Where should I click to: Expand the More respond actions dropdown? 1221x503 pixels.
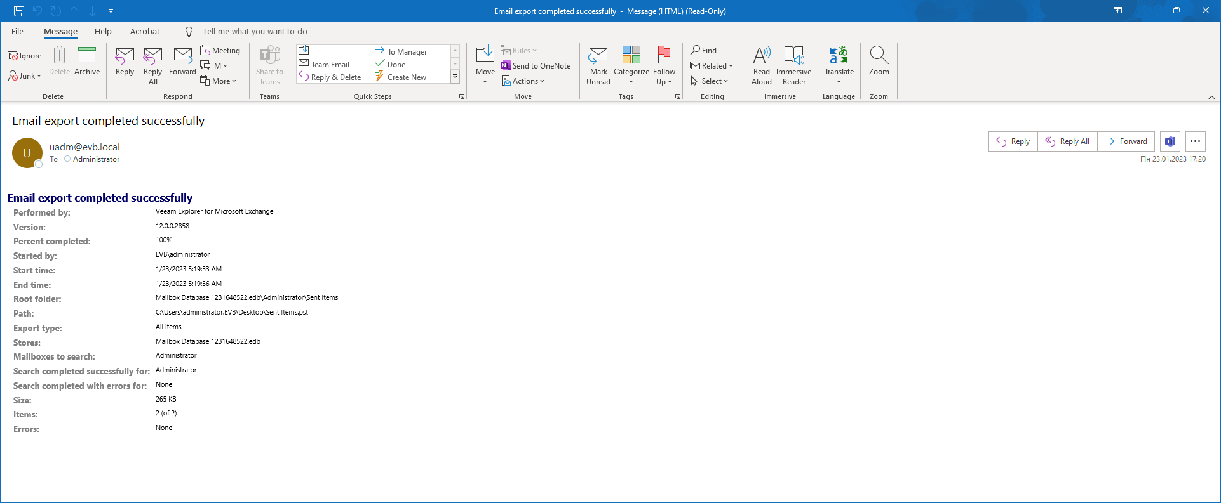(219, 81)
